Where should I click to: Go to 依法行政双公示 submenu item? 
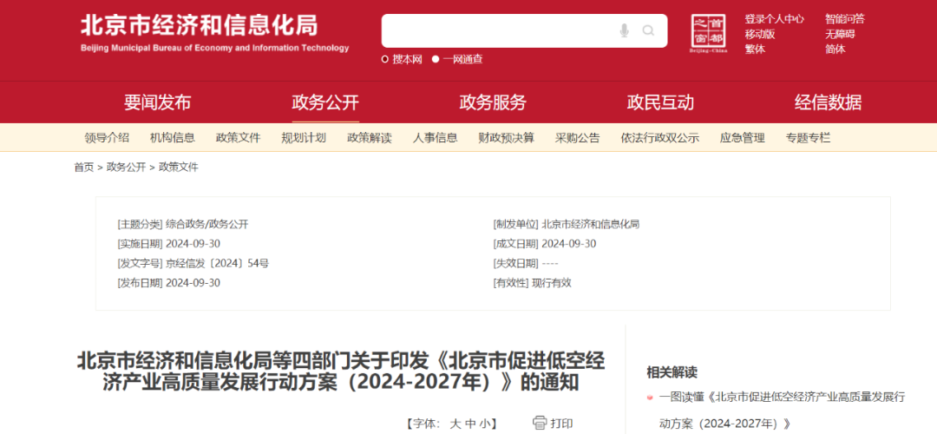(x=660, y=138)
